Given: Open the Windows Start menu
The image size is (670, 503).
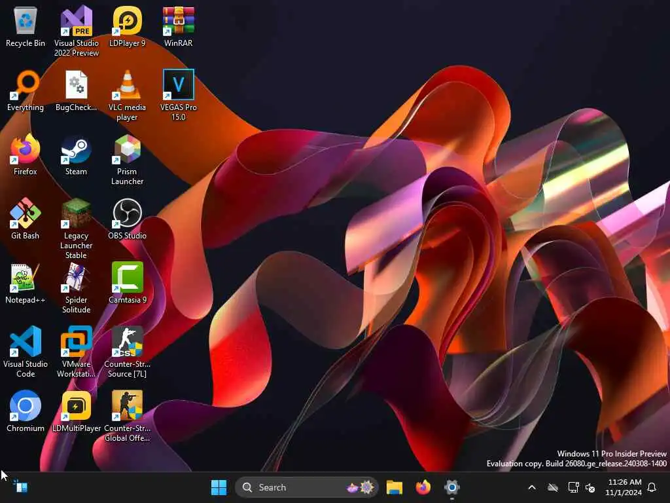Looking at the screenshot, I should coord(219,487).
